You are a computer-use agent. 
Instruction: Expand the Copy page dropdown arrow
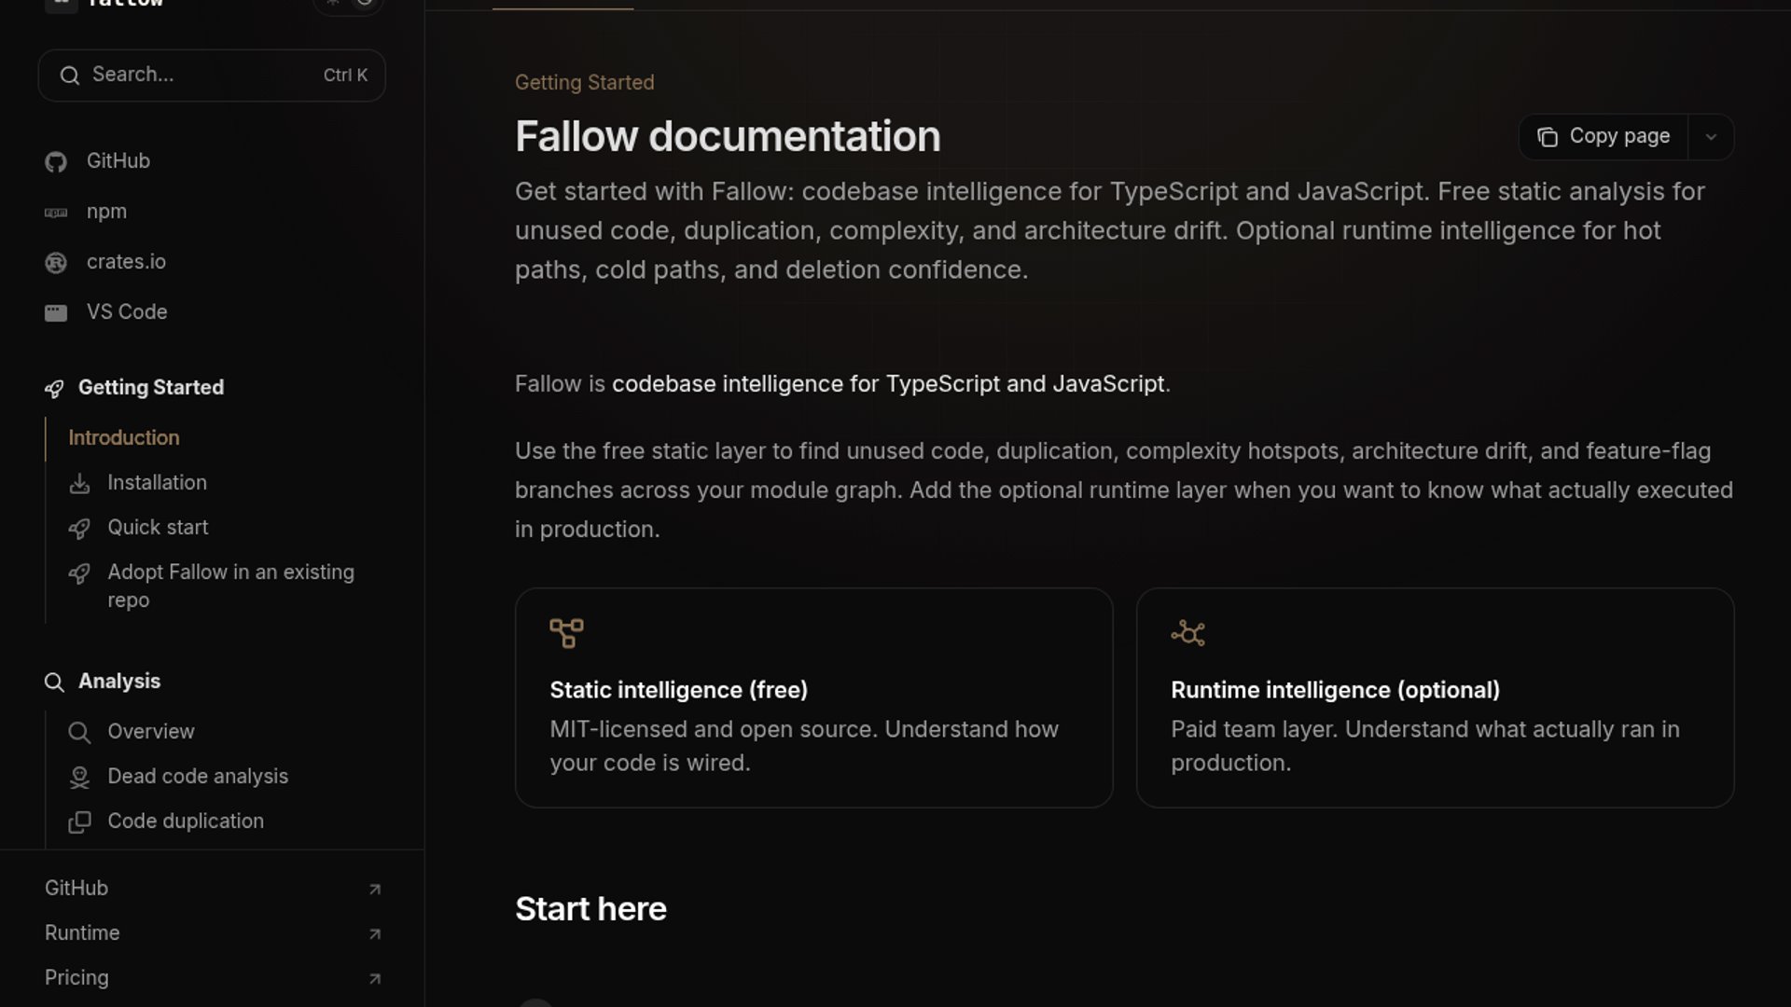coord(1711,137)
